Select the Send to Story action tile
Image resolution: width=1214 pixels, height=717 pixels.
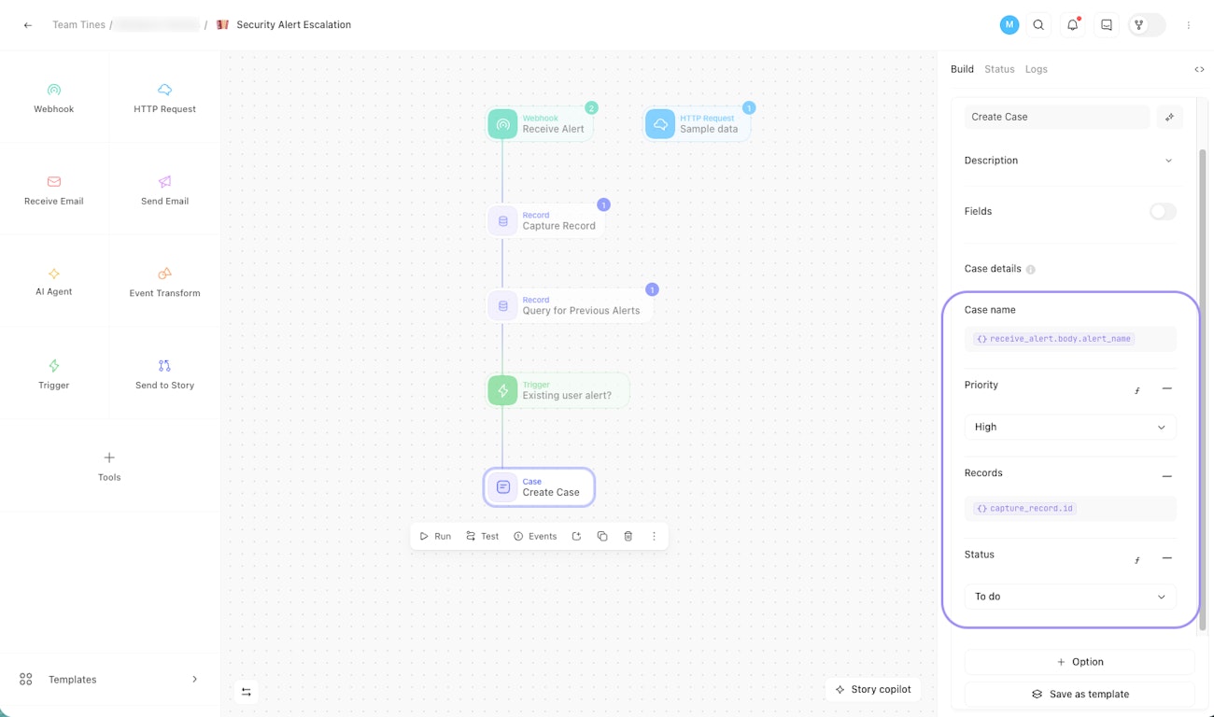[x=165, y=373]
